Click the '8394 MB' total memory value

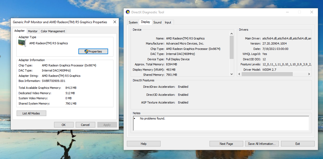172,64
